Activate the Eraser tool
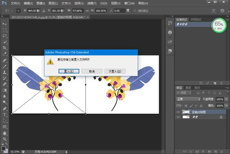This screenshot has width=230, height=154. (5, 84)
